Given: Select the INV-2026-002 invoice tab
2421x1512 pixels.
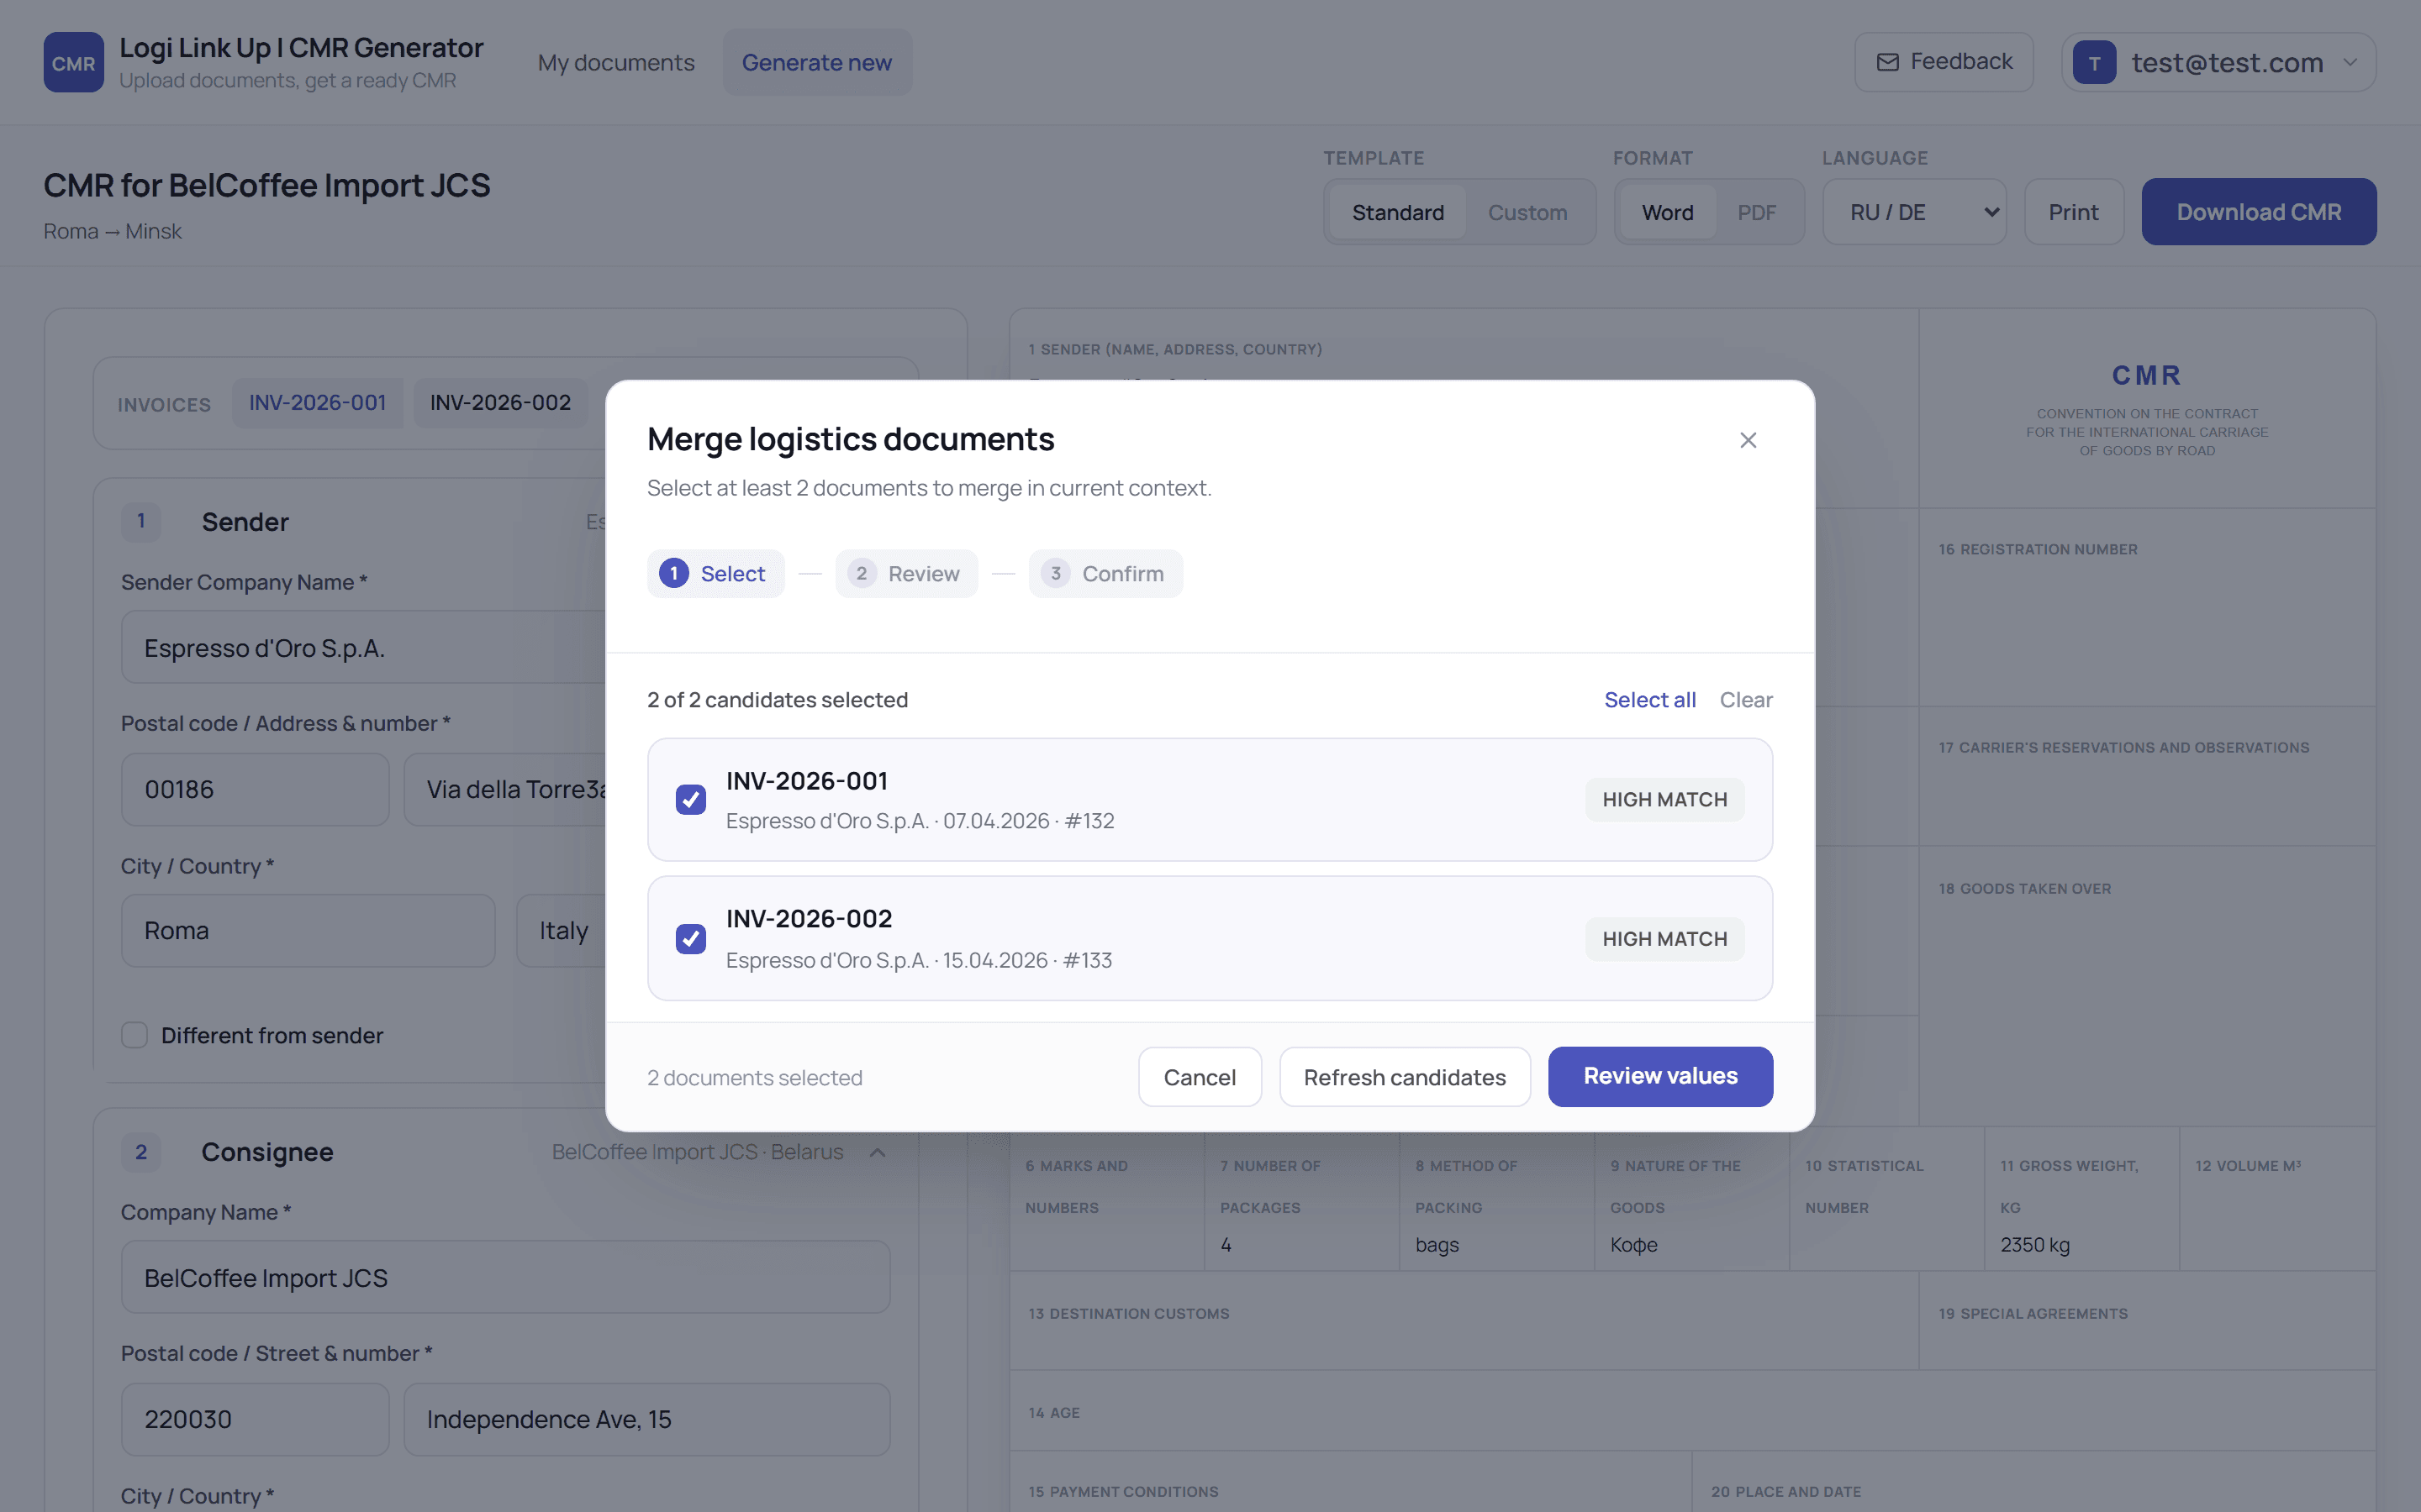Looking at the screenshot, I should (500, 403).
